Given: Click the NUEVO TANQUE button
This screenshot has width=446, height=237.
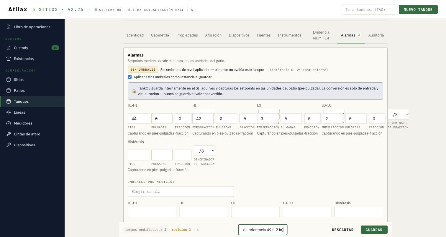Looking at the screenshot, I should coord(418,9).
